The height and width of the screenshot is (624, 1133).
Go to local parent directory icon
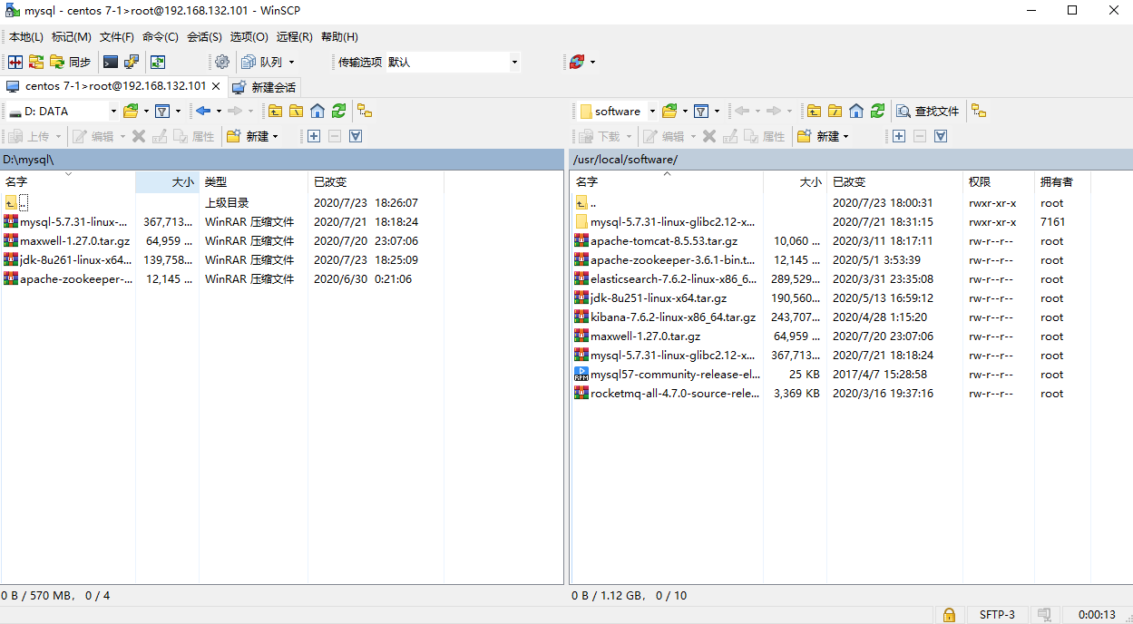(x=275, y=112)
